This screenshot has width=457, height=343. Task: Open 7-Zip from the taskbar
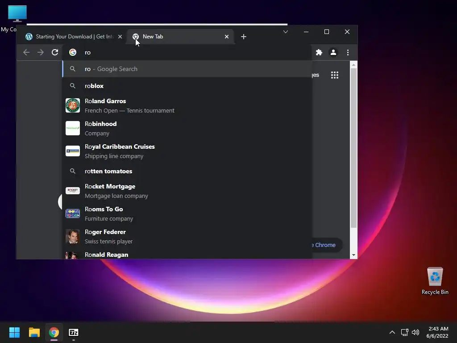click(74, 332)
